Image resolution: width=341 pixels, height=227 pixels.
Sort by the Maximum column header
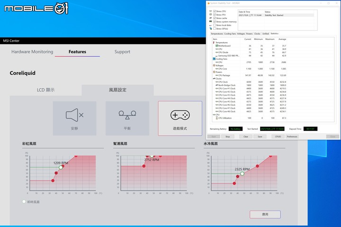tap(270, 39)
